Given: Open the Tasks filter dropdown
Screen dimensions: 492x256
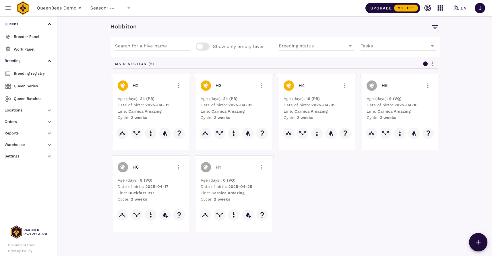Looking at the screenshot, I should pyautogui.click(x=398, y=46).
